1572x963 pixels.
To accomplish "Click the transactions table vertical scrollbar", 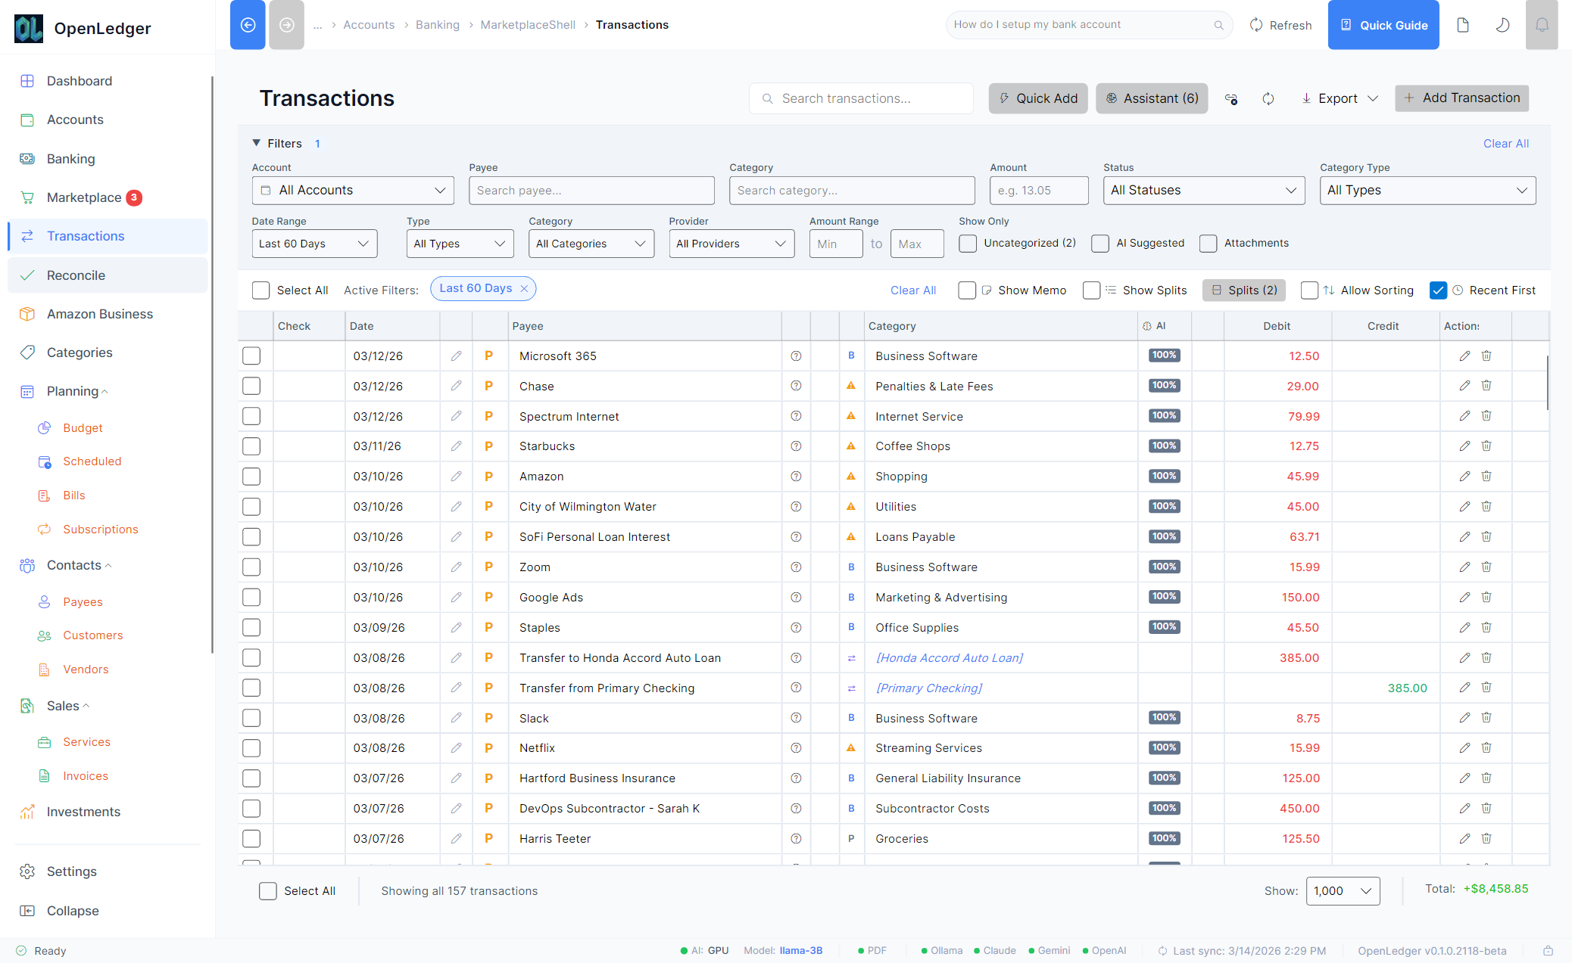I will click(x=1547, y=382).
